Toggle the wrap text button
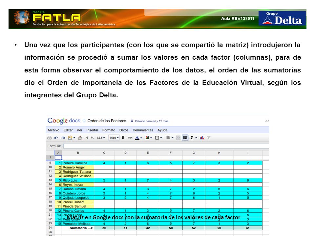Viewport: 315px width, 236px height. pyautogui.click(x=185, y=138)
